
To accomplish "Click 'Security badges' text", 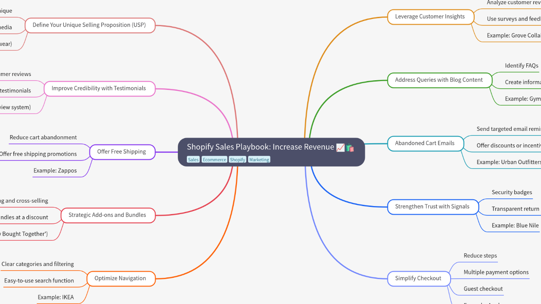I will (512, 192).
